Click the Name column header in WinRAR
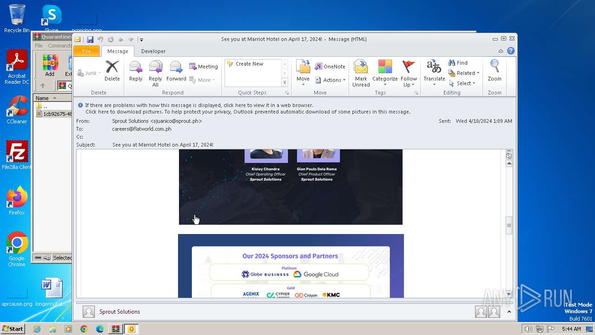The width and height of the screenshot is (595, 335). tap(53, 98)
